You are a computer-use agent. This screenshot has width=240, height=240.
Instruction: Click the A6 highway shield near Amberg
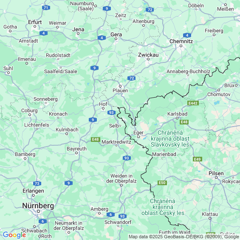click(110, 215)
